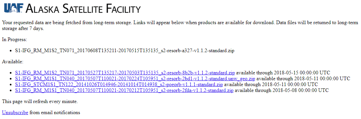The image size is (361, 119).
Task: Click the "This page will refresh every minute" text
Action: click(40, 102)
